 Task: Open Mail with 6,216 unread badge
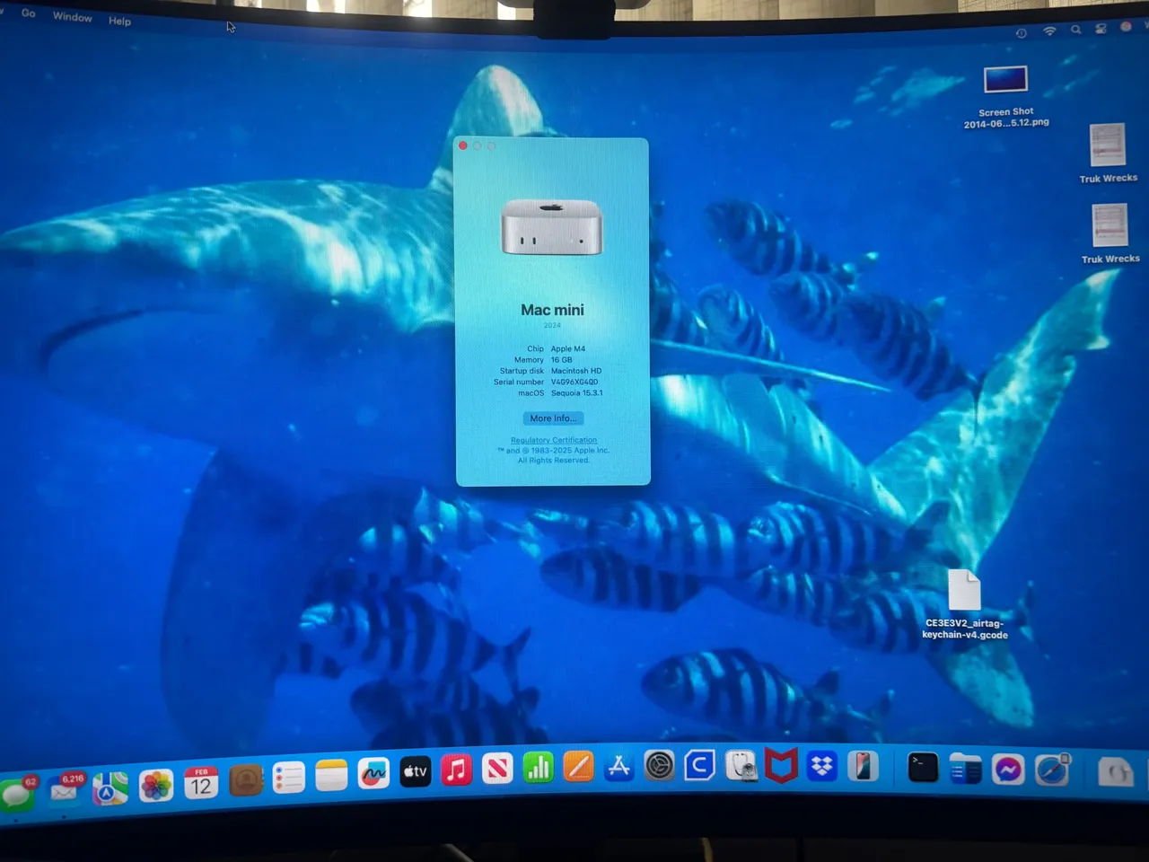coord(66,790)
